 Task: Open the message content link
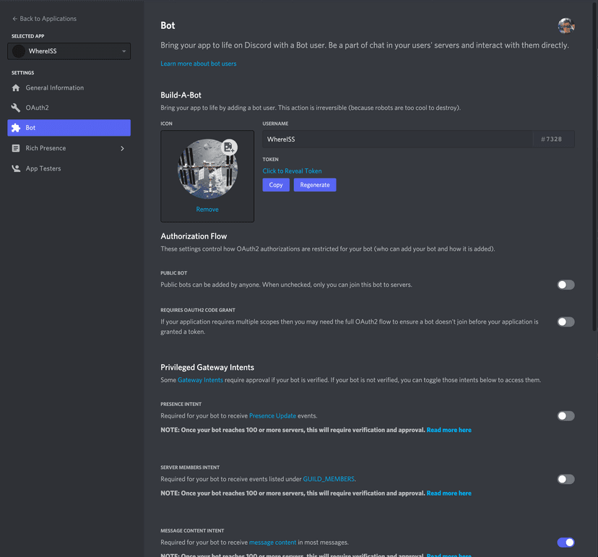tap(272, 542)
